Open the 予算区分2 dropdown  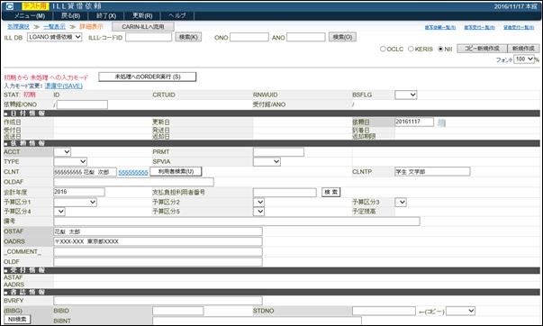point(258,202)
